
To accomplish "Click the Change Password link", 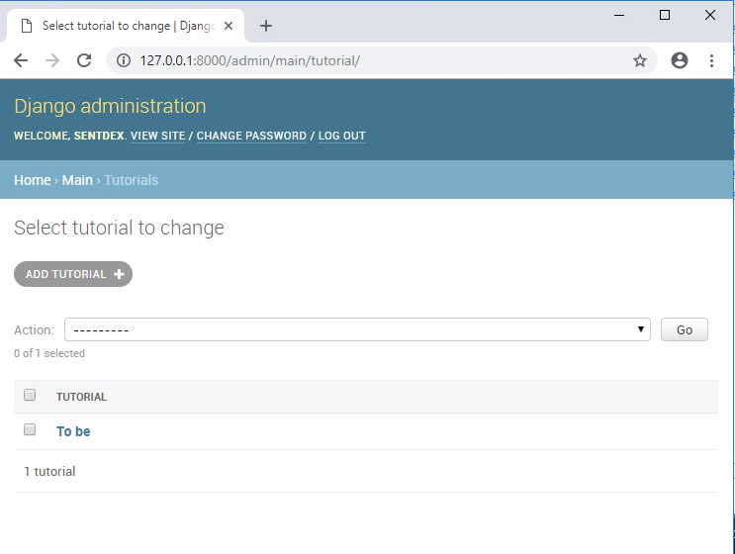I will (x=251, y=136).
